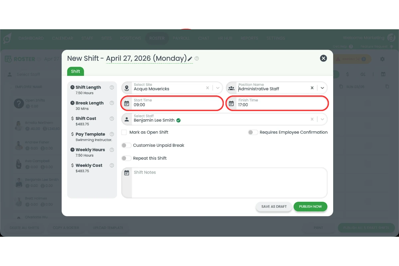Click Upload Template button
Viewport: 399px width, 266px height.
point(108,228)
